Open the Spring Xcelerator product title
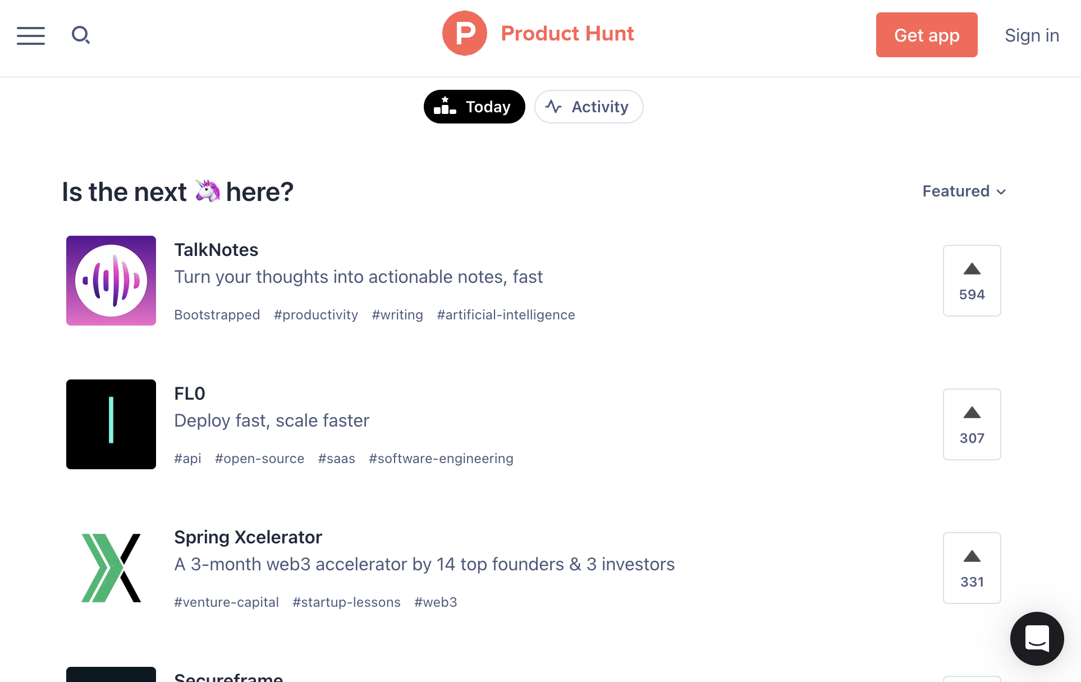The height and width of the screenshot is (682, 1081). point(248,537)
